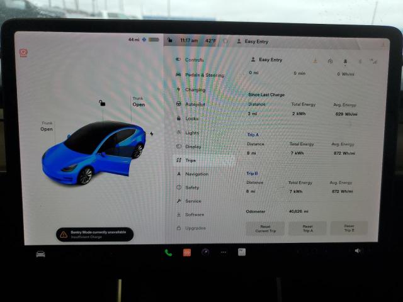The height and width of the screenshot is (302, 403).
Task: Tap the 44 mi range readout
Action: [x=133, y=40]
